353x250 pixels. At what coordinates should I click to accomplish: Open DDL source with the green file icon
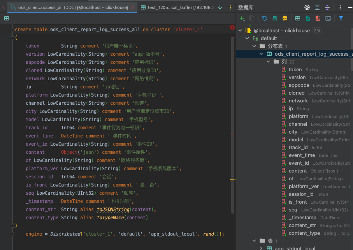[308, 18]
